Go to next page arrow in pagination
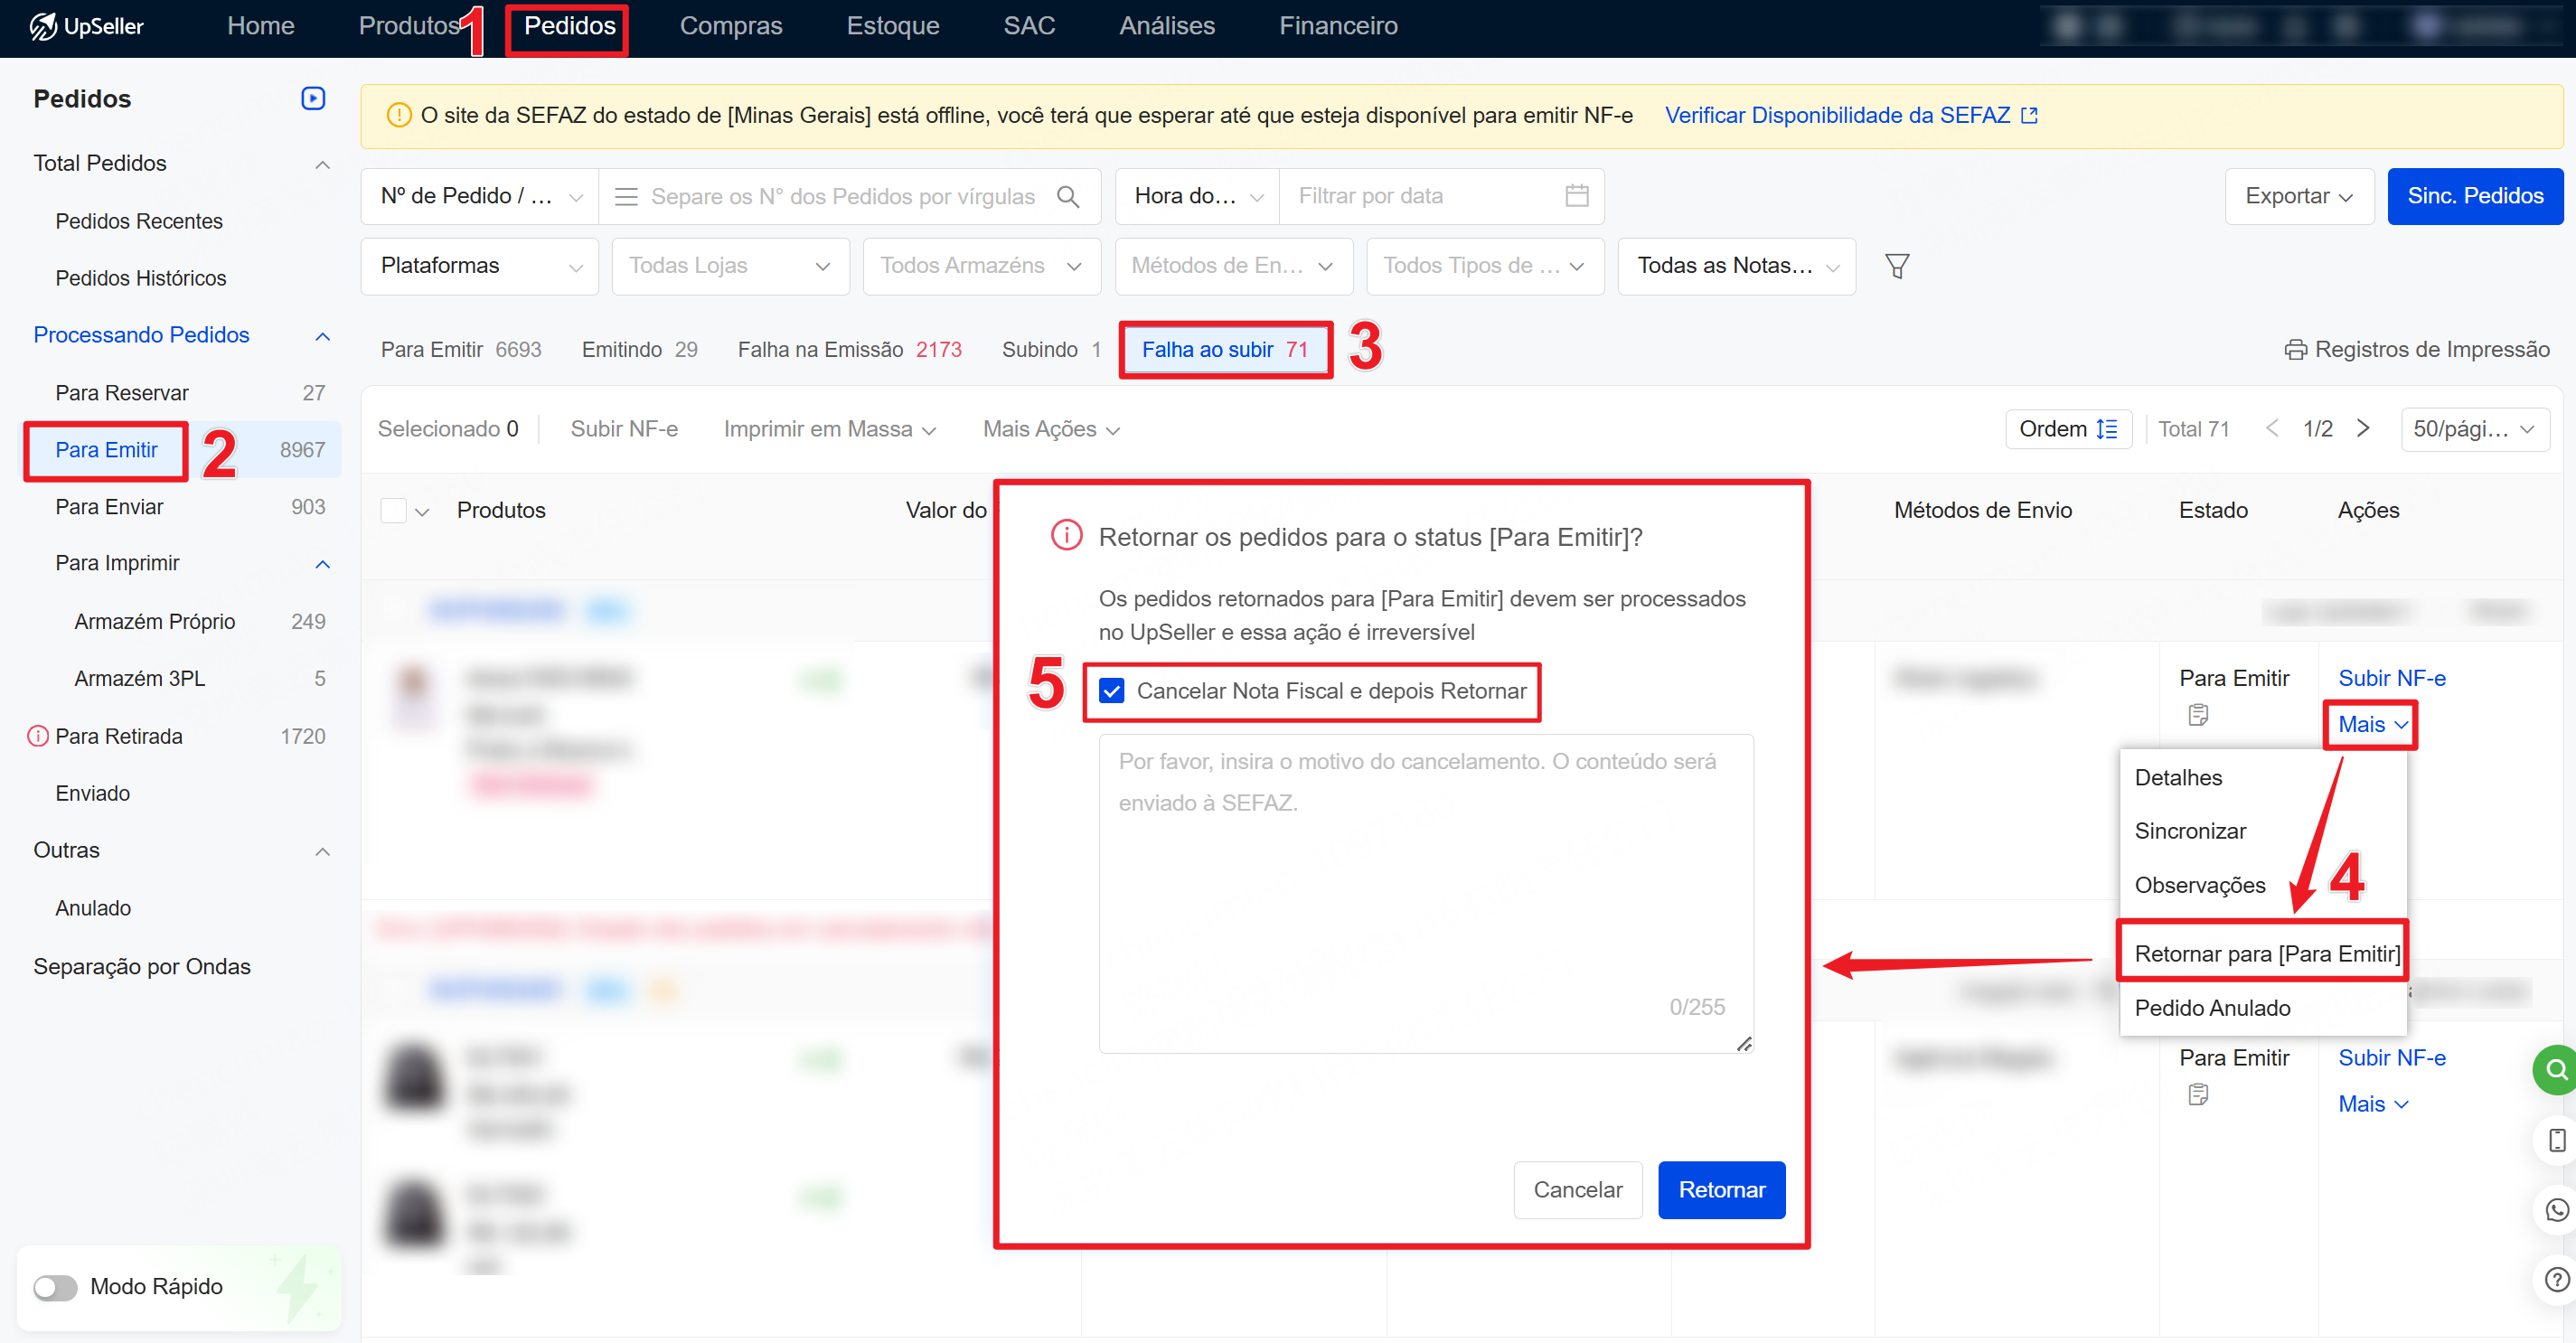Image resolution: width=2576 pixels, height=1343 pixels. [x=2362, y=429]
